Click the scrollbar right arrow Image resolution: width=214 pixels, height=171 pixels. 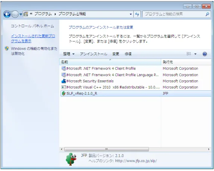pyautogui.click(x=209, y=149)
